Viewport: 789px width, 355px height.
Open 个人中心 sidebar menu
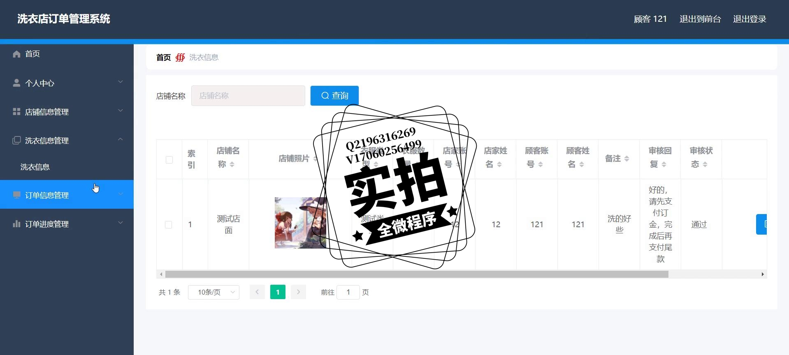tap(67, 83)
